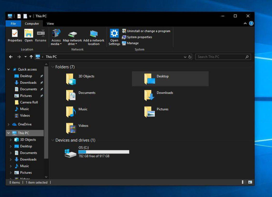Screen dimensions: 272x197
Task: Open Settings via the gear icon
Action: point(114,34)
